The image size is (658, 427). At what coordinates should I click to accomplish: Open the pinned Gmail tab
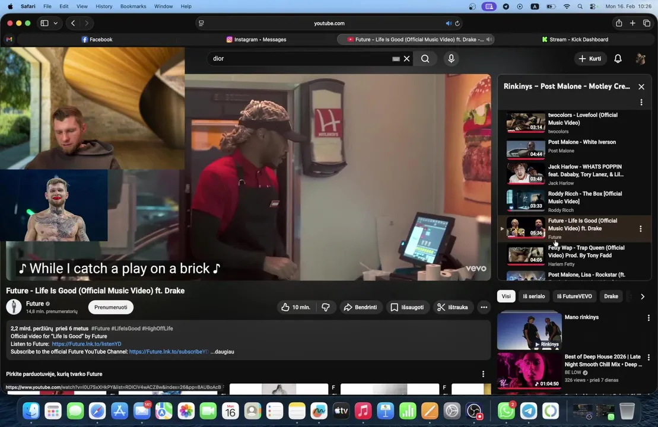9,39
